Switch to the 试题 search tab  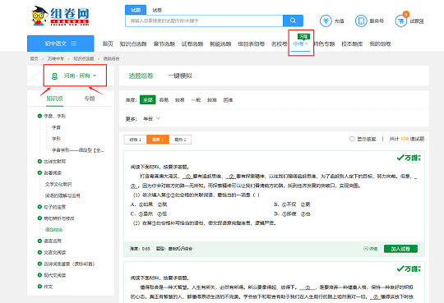pos(136,10)
